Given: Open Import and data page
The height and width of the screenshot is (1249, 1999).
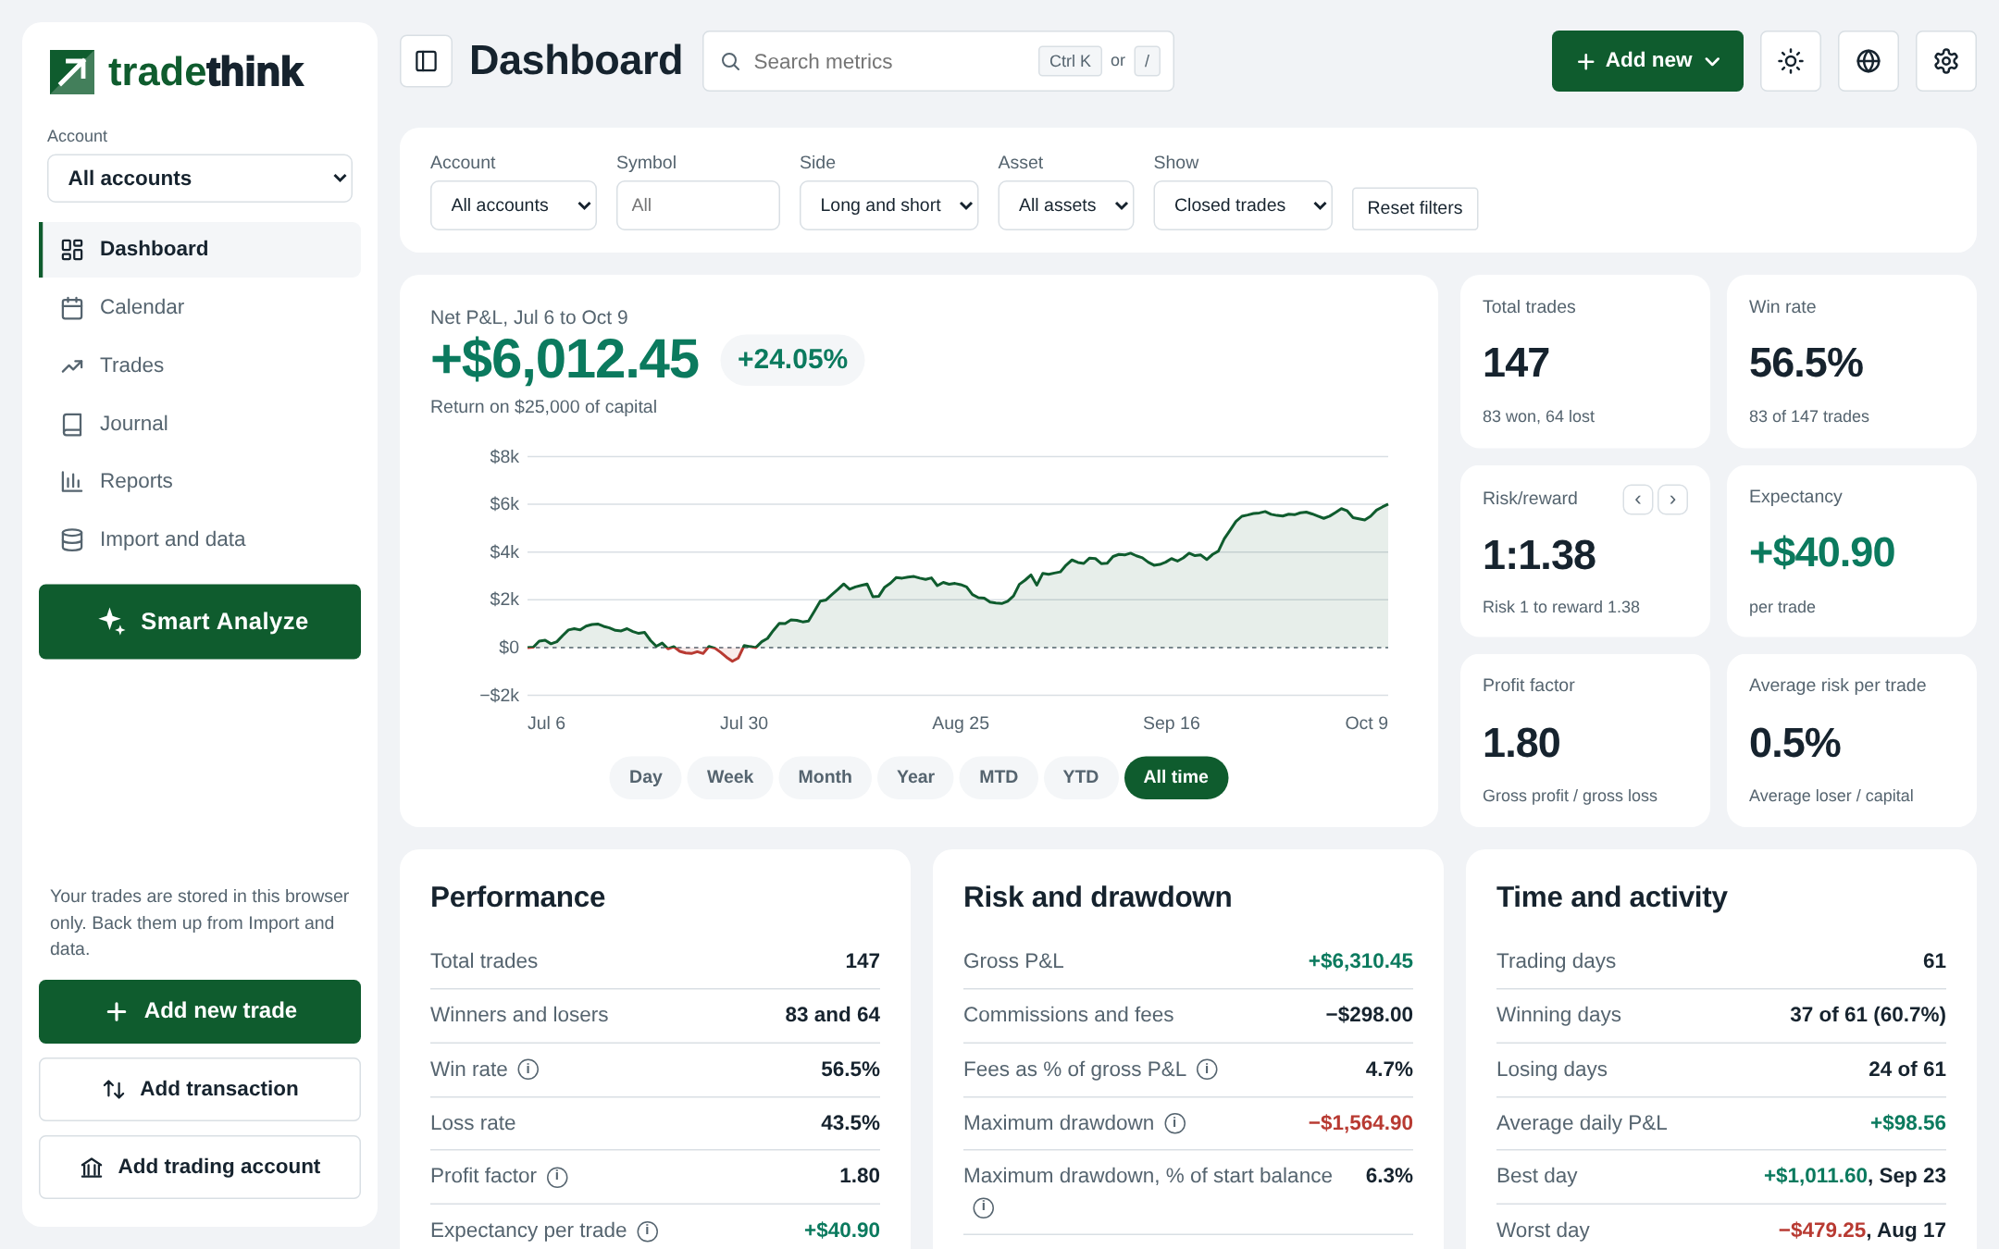Looking at the screenshot, I should click(200, 539).
